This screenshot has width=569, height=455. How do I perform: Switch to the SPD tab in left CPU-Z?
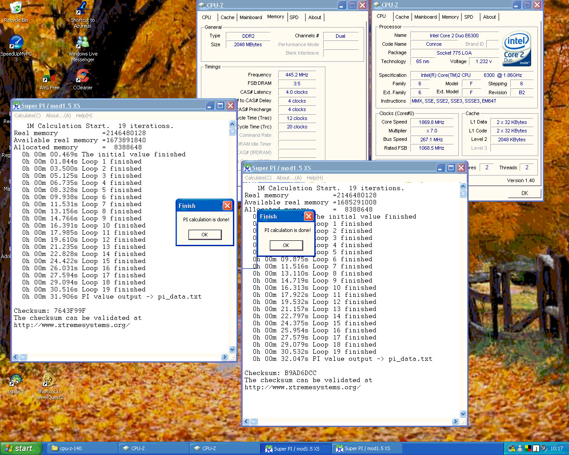[x=294, y=17]
